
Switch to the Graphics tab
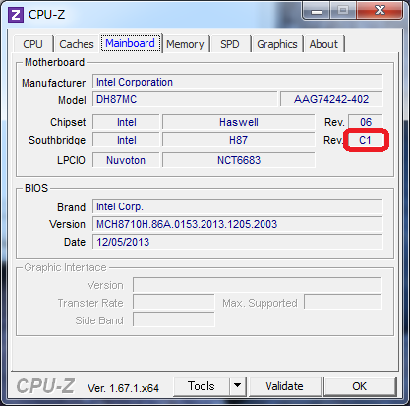click(277, 44)
